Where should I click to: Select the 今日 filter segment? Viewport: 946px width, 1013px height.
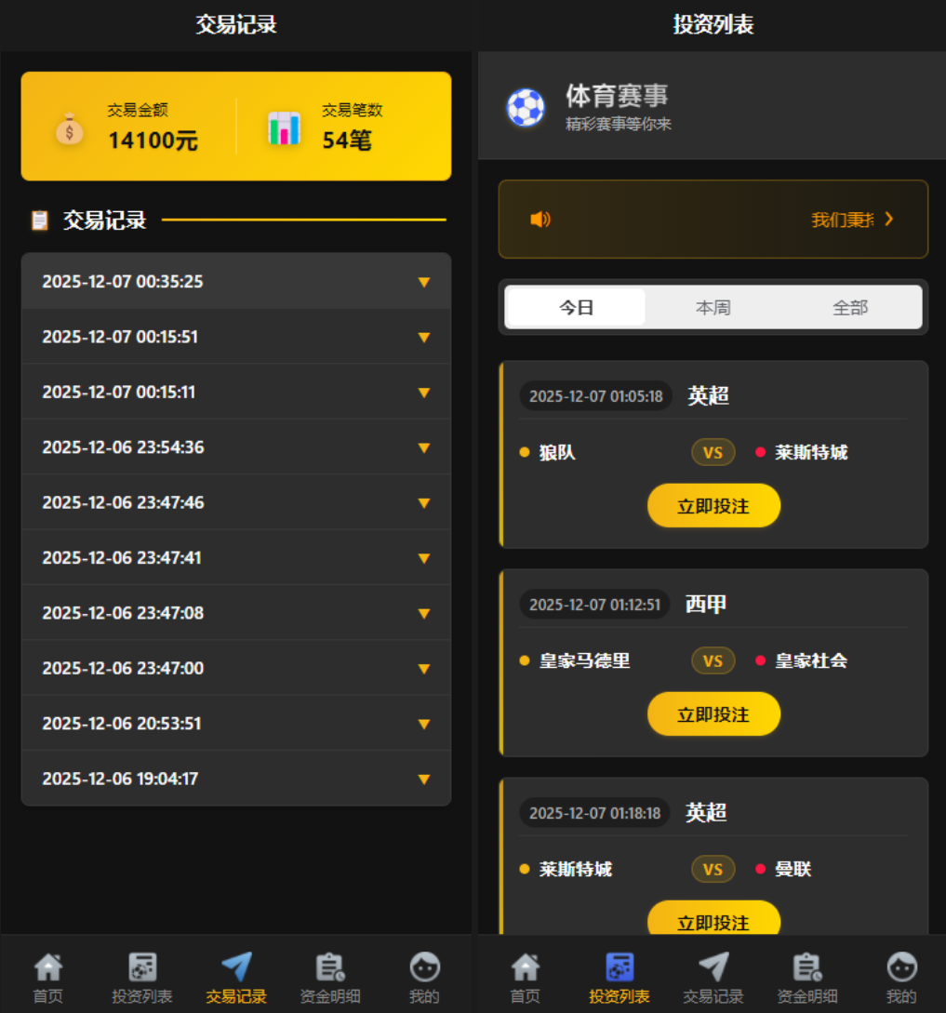pos(577,308)
